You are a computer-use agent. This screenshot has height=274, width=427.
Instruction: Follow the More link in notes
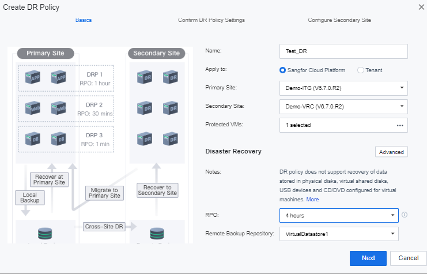pyautogui.click(x=312, y=199)
